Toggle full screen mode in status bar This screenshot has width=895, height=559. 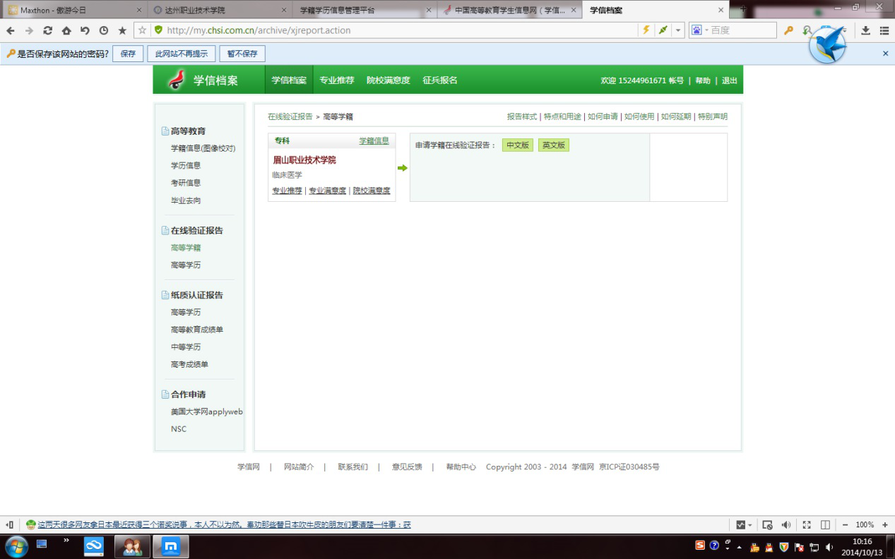point(807,525)
